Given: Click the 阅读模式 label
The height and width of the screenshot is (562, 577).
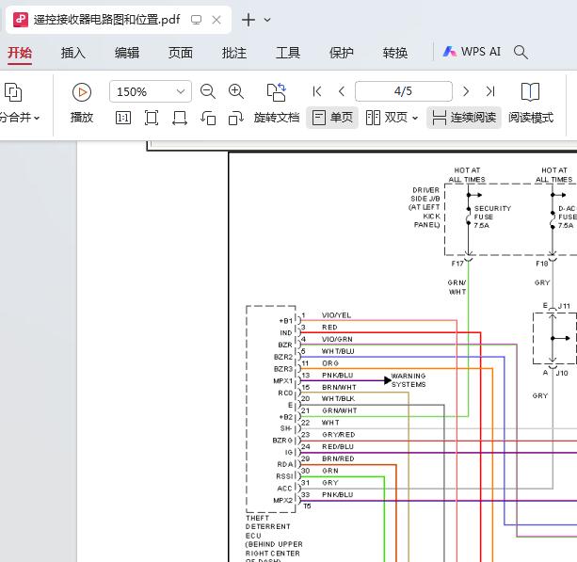Looking at the screenshot, I should tap(531, 118).
